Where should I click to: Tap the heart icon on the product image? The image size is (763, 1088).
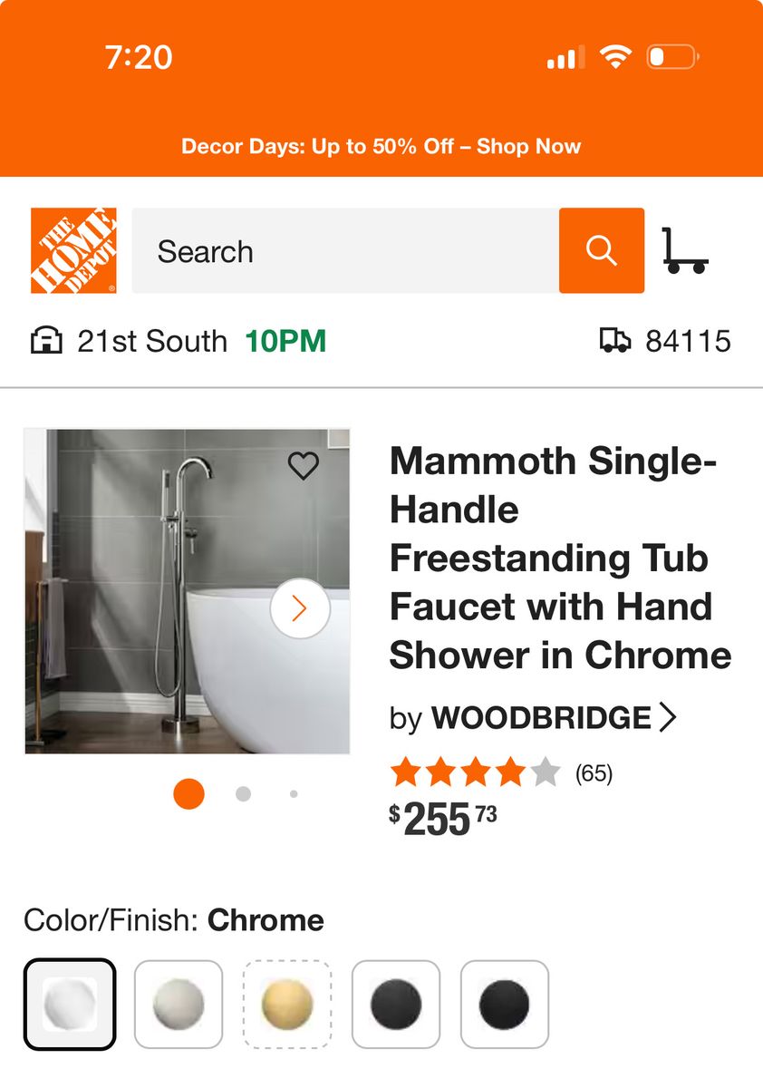(x=304, y=466)
